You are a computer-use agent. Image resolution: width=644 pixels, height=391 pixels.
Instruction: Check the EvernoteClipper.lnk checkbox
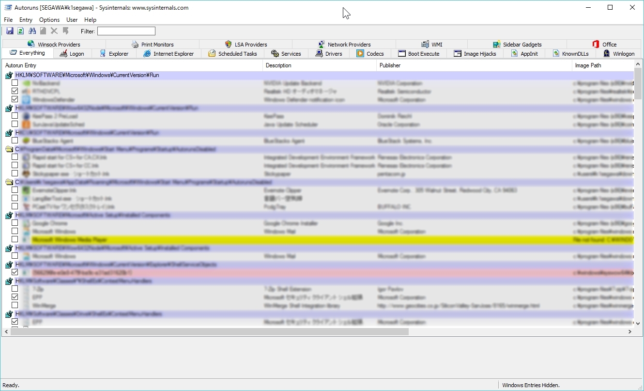[15, 190]
